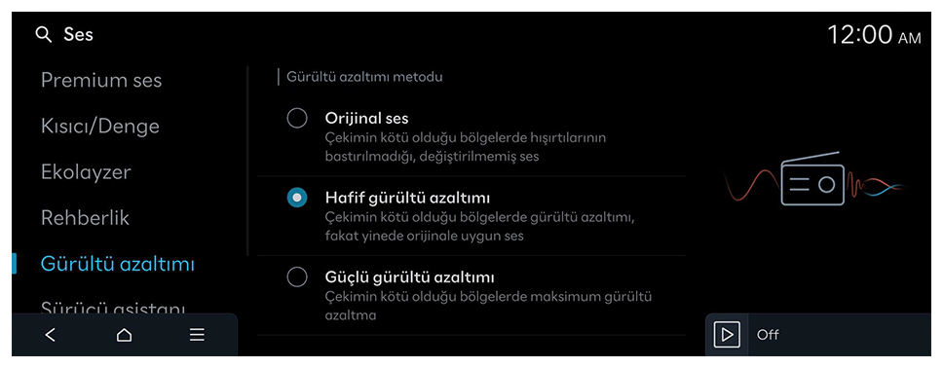Click the Off media status label
Image resolution: width=943 pixels, height=368 pixels.
(768, 335)
